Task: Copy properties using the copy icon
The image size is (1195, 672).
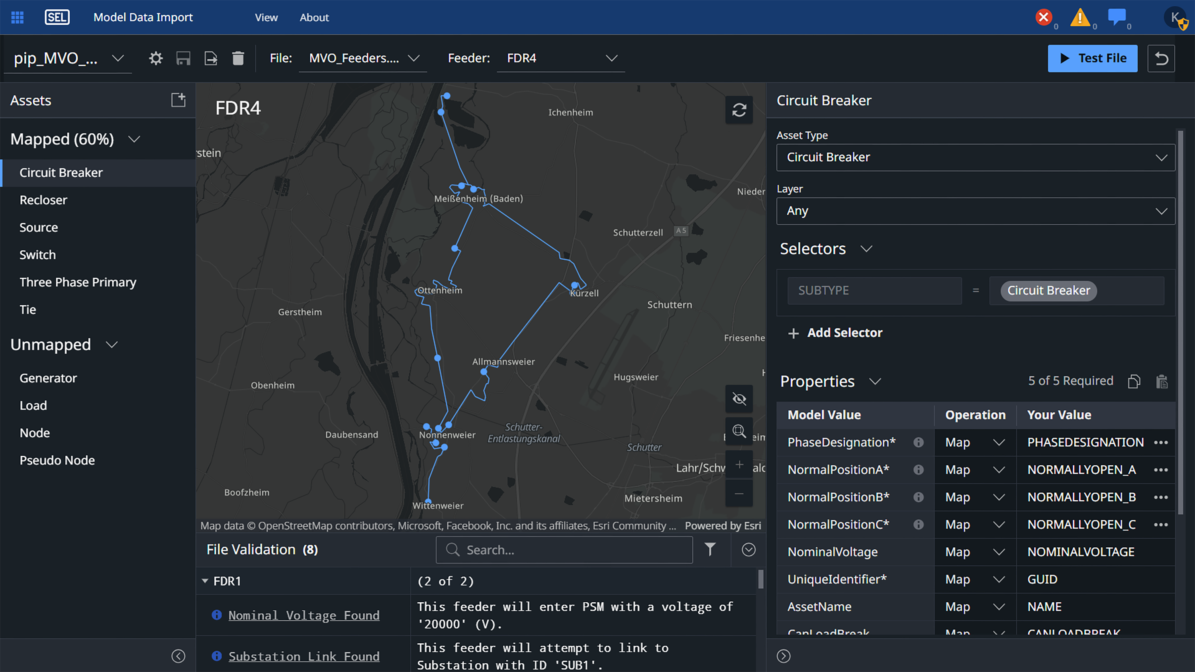Action: (x=1134, y=381)
